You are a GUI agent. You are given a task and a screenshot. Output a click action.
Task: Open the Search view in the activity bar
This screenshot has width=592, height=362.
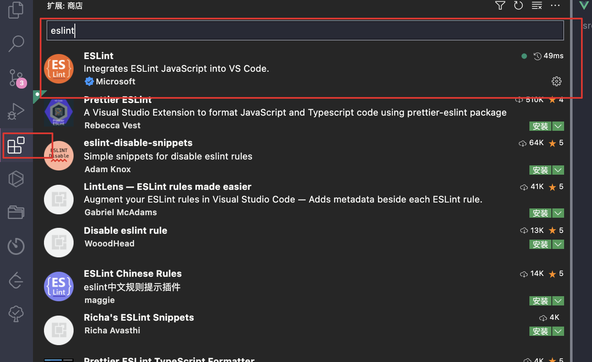pos(16,43)
